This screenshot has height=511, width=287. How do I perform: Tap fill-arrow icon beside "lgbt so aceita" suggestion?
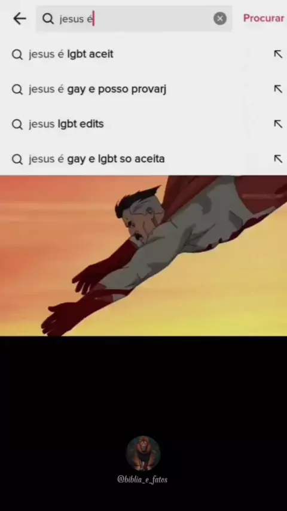(278, 159)
